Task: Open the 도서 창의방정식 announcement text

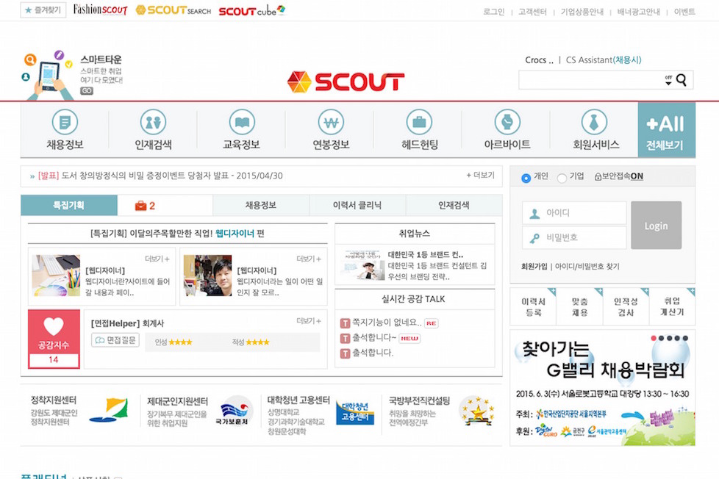Action: [160, 176]
